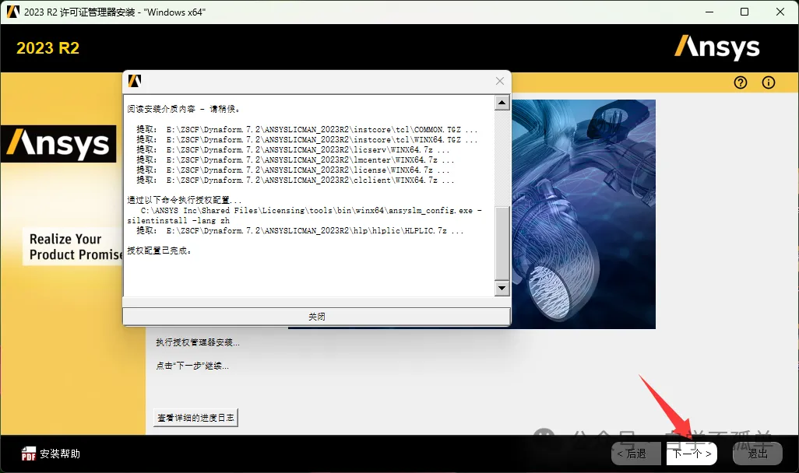Click the 执行授权管理器安装 status text
Image resolution: width=799 pixels, height=473 pixels.
pyautogui.click(x=198, y=342)
